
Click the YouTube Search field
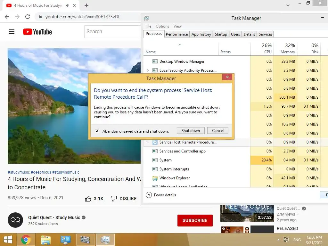point(112,32)
